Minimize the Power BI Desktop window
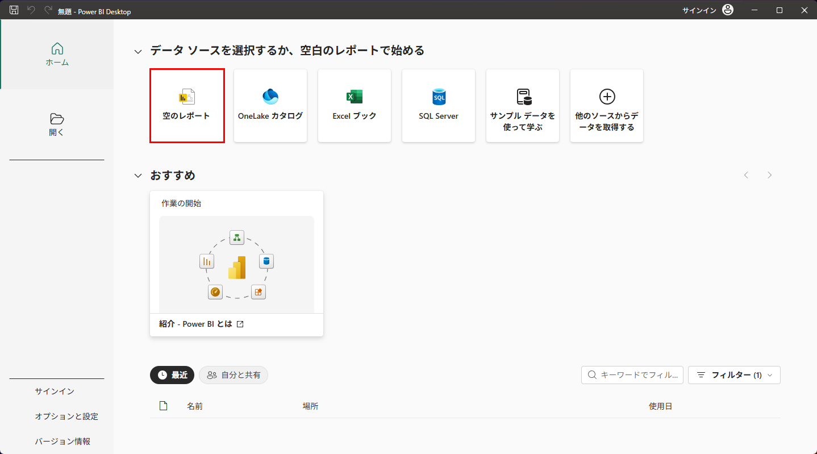 point(755,10)
